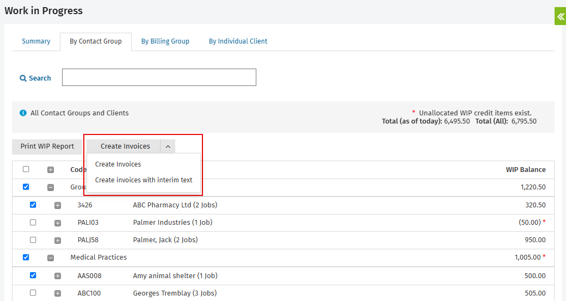Expand Palmer, Jack jobs
This screenshot has width=566, height=301.
point(57,241)
